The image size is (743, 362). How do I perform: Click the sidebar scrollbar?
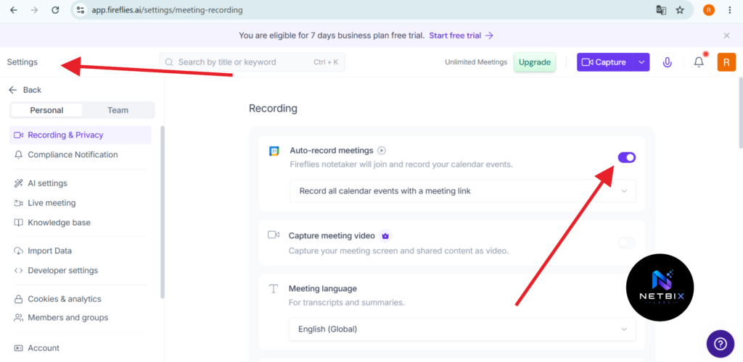(163, 211)
